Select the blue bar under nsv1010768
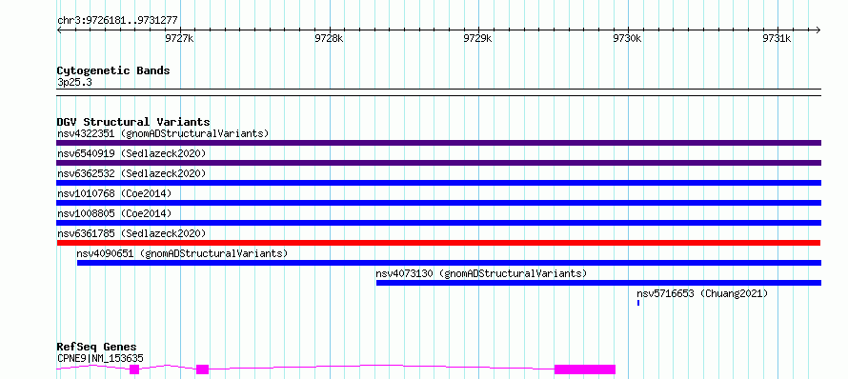 pyautogui.click(x=438, y=203)
